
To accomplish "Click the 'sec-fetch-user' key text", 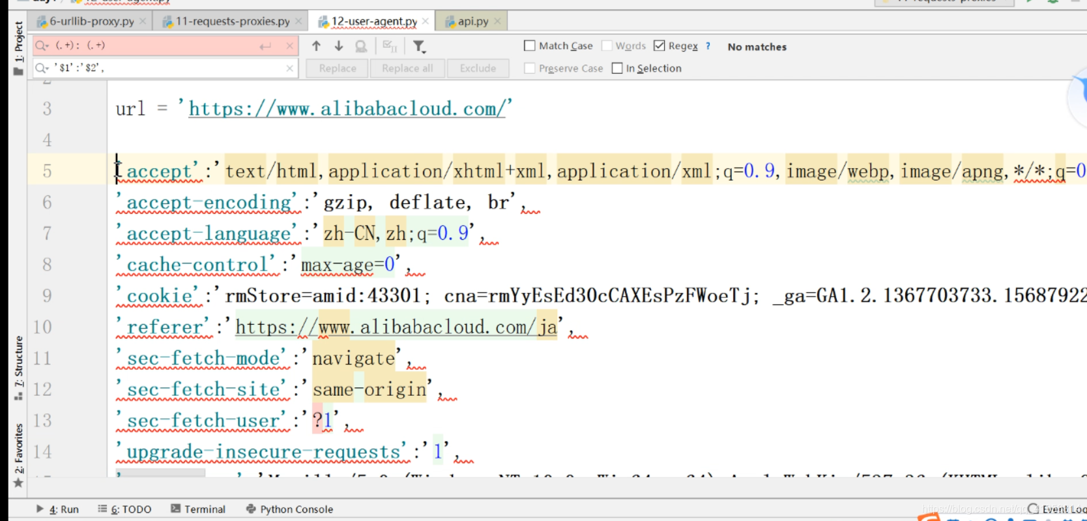I will (x=201, y=420).
